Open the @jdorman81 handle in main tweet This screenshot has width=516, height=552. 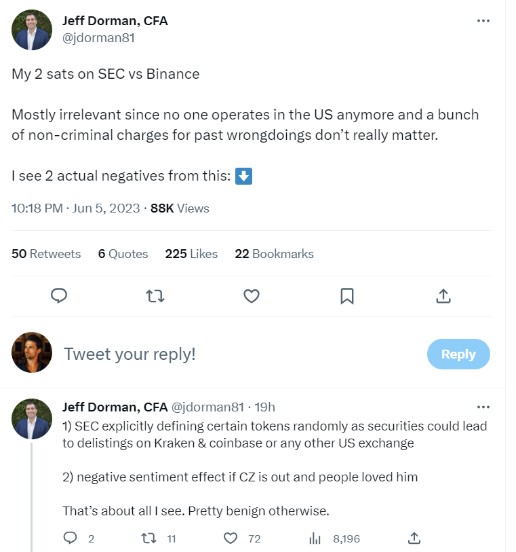[98, 38]
